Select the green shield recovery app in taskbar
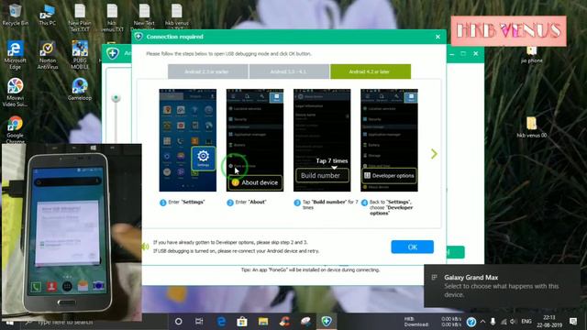This screenshot has height=330, width=587. pos(327,321)
